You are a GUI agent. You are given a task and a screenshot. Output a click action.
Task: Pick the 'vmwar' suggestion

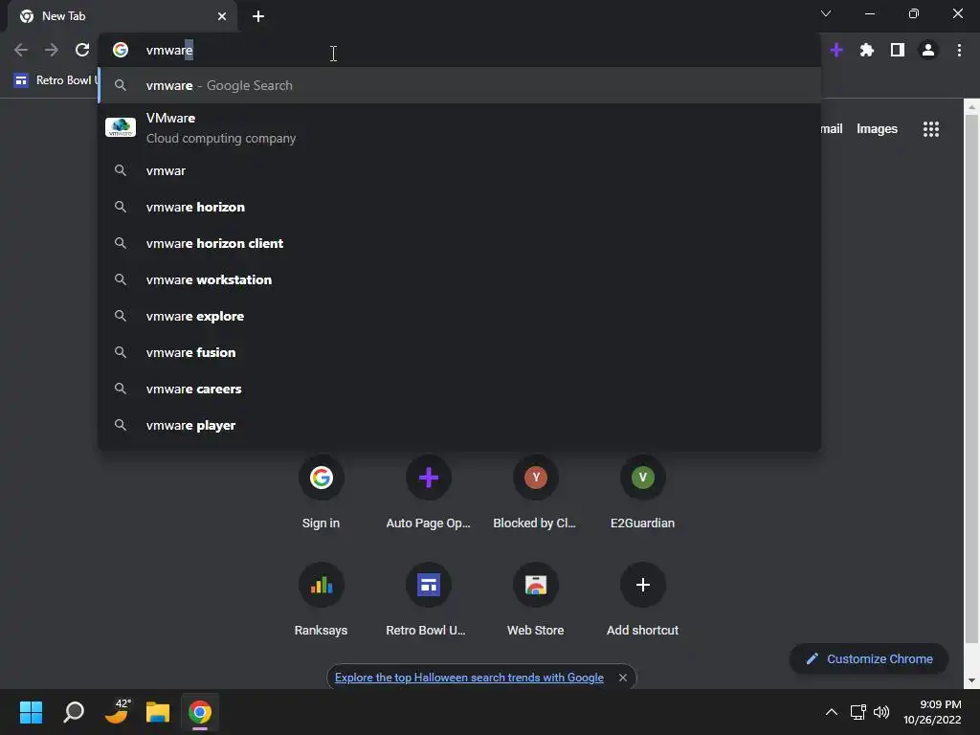tap(459, 170)
